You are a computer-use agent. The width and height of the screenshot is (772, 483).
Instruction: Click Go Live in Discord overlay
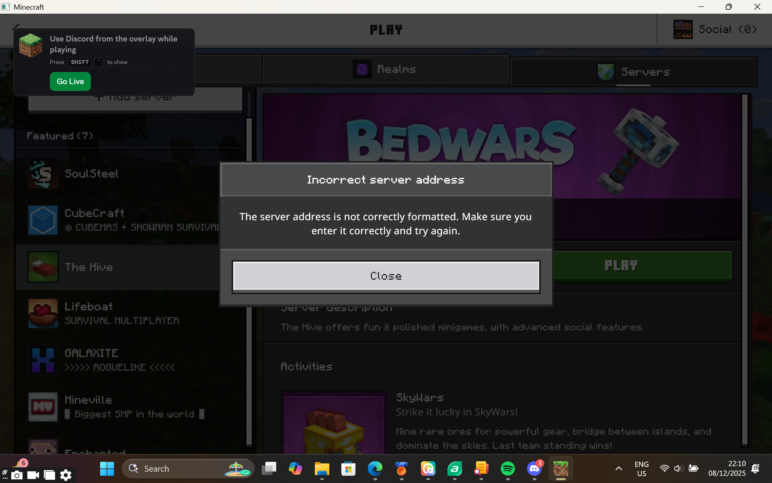(70, 81)
